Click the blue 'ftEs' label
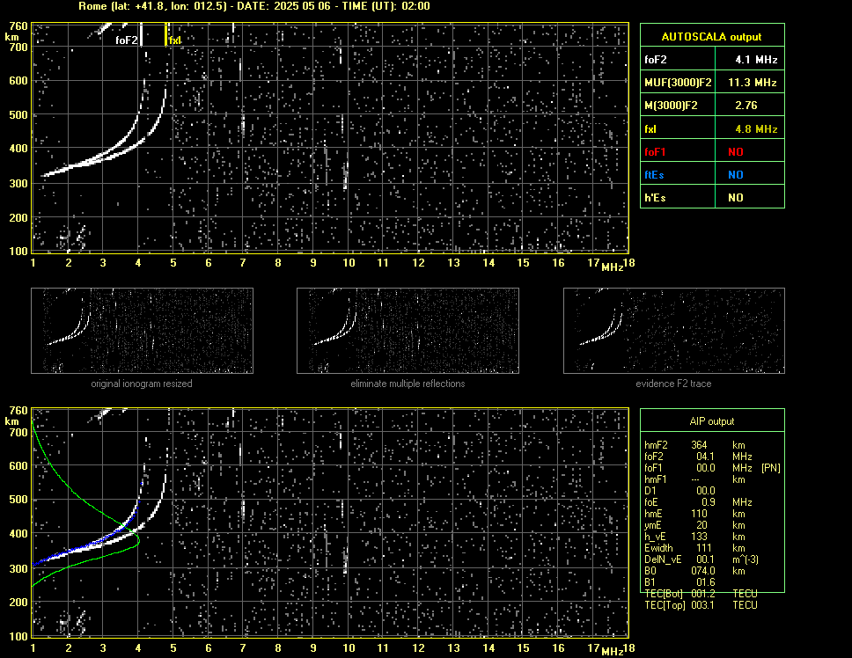This screenshot has height=658, width=852. 654,175
